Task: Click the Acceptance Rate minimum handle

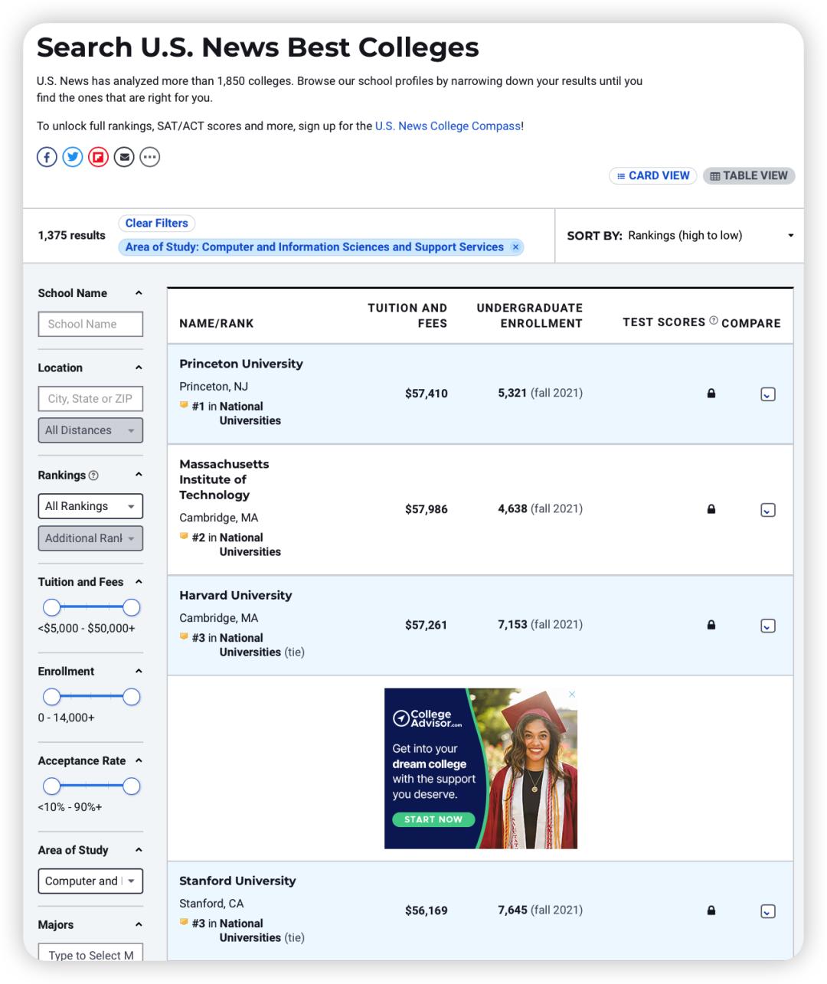Action: (x=51, y=786)
